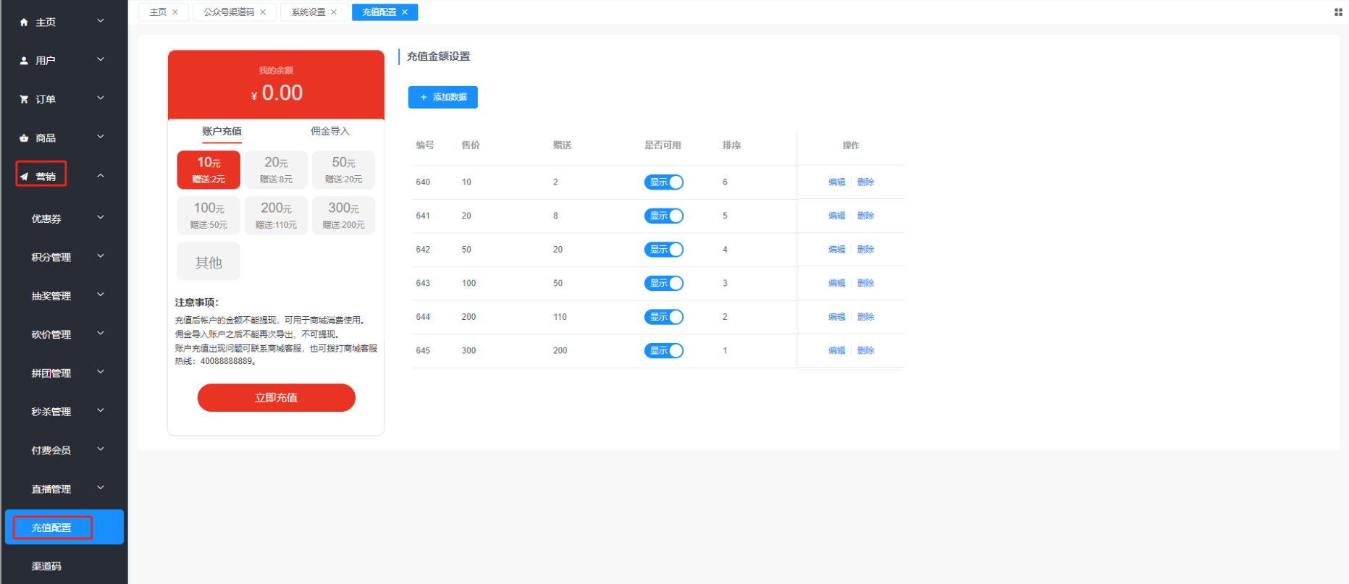Click the grid icon at top right
This screenshot has height=584, width=1349.
(x=1337, y=12)
